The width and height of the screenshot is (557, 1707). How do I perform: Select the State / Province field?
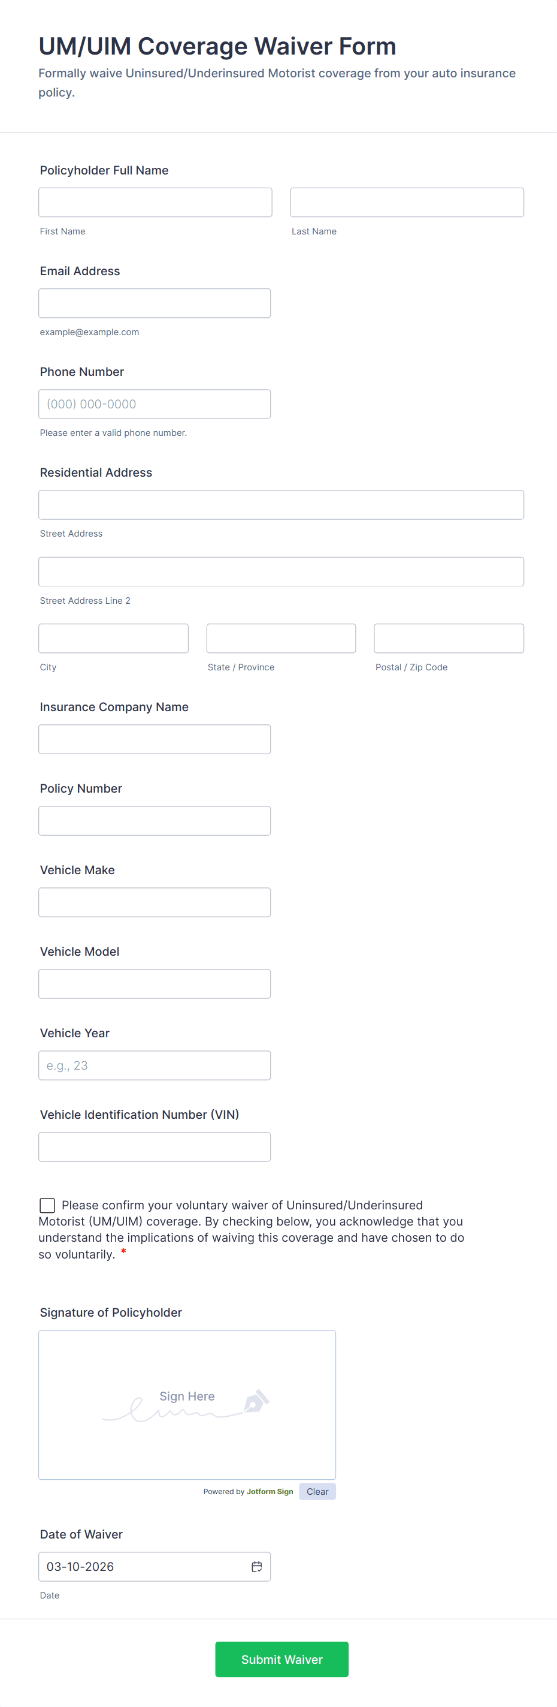(x=281, y=638)
